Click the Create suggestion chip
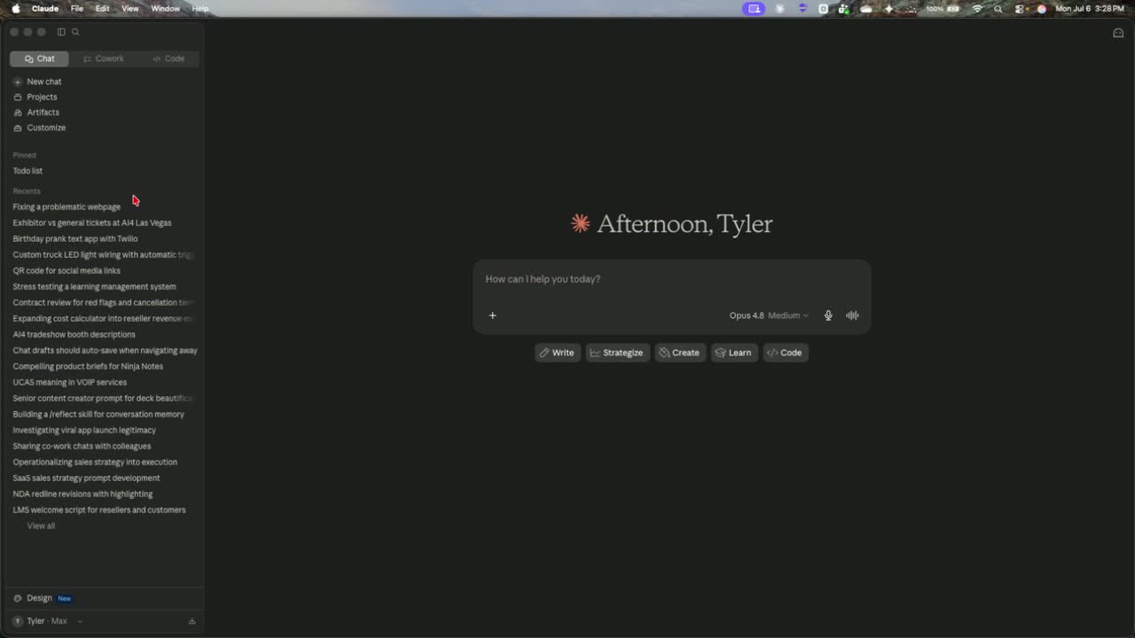Screen dimensions: 1135x638 [x=680, y=353]
